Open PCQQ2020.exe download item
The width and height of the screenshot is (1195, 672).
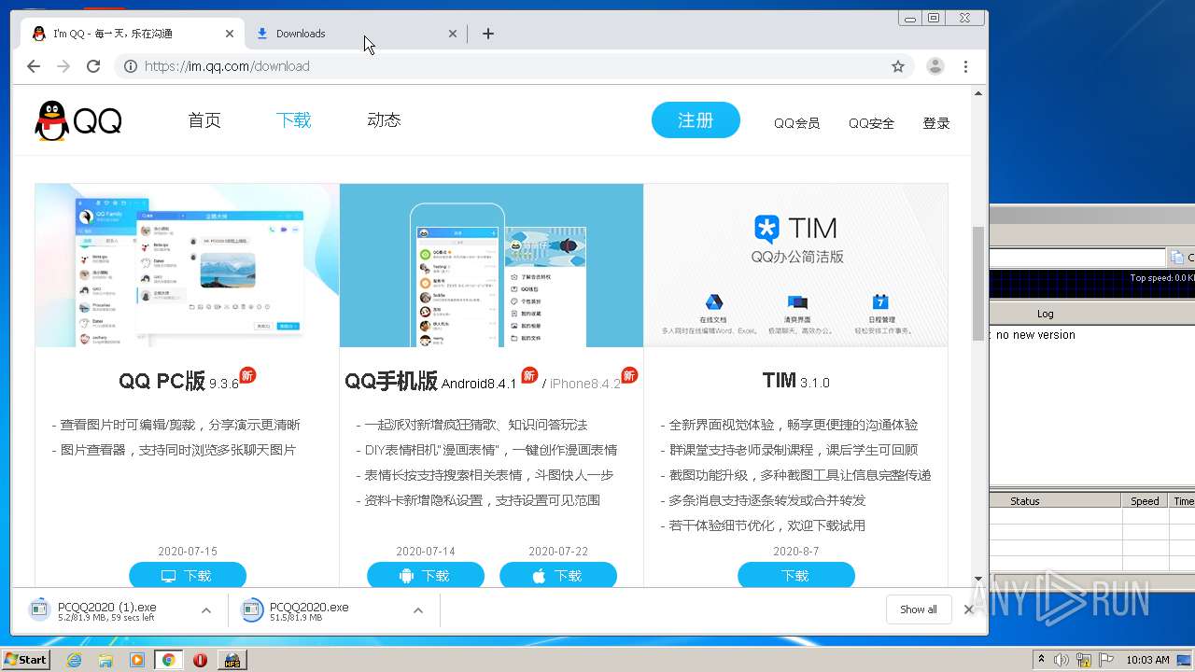(x=308, y=610)
